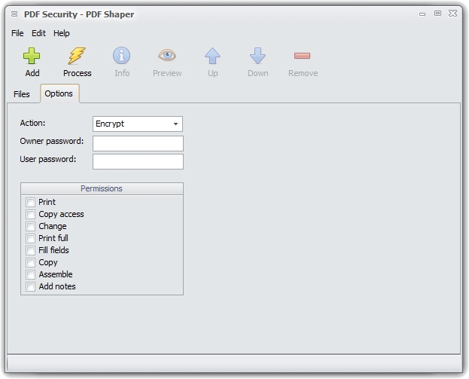The width and height of the screenshot is (469, 379).
Task: Click the Permissions group header
Action: [102, 188]
